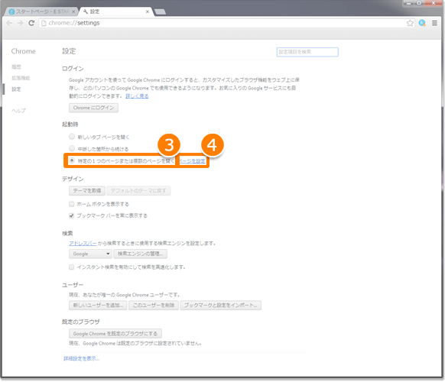Reload the settings page
Screen dimensions: 445x382
coord(31,23)
